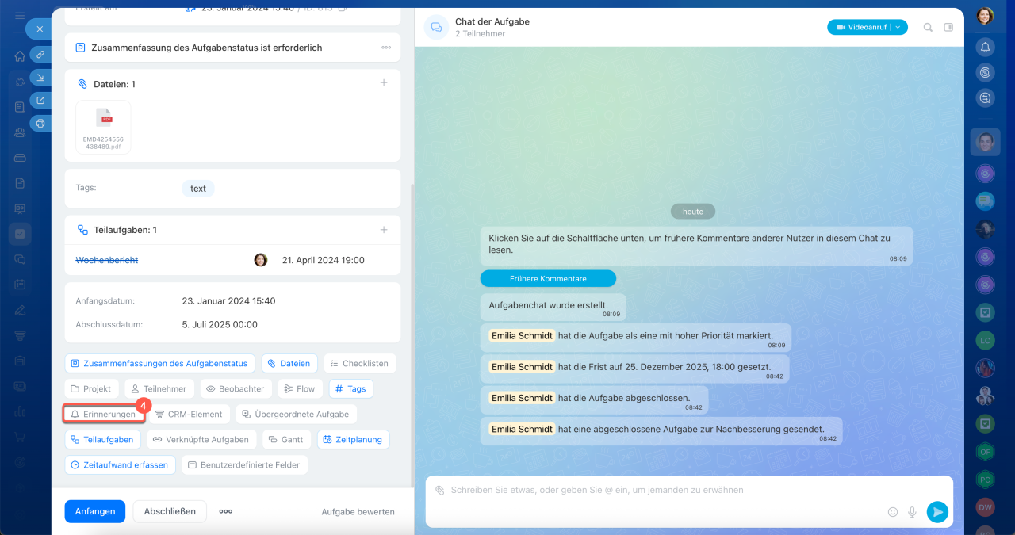Open the Wochenbericht subtask
This screenshot has height=535, width=1015.
click(107, 260)
